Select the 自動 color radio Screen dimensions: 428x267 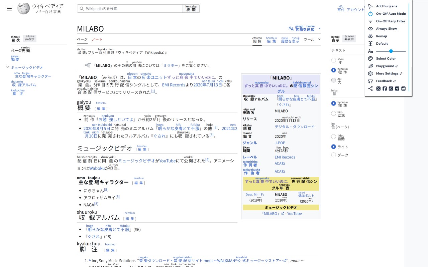[x=333, y=137]
